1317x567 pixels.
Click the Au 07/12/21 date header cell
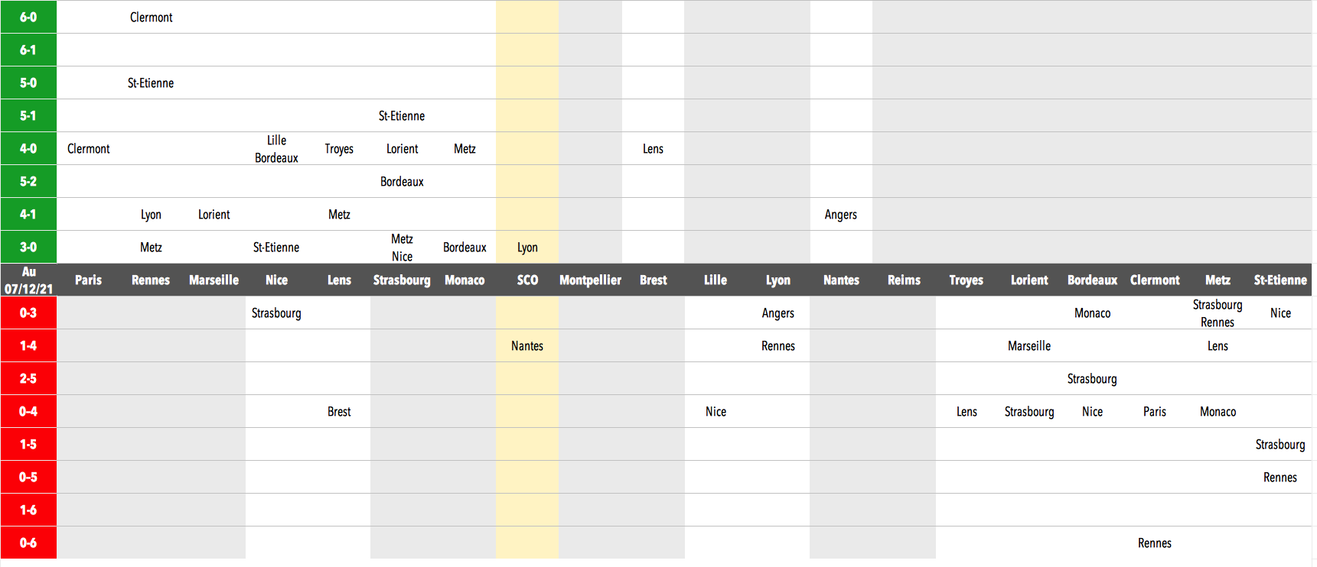pyautogui.click(x=28, y=280)
